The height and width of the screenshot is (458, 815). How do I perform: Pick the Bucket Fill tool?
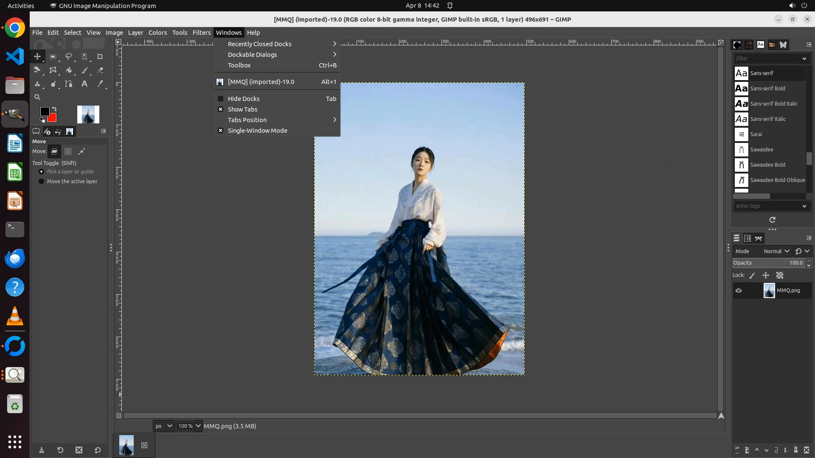click(69, 70)
